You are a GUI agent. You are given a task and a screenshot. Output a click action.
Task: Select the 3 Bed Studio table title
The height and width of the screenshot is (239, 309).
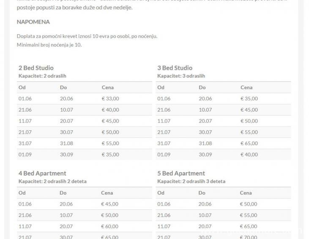point(175,68)
